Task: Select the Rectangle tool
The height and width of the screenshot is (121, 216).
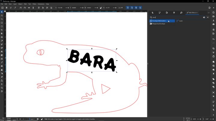Action: [2, 23]
